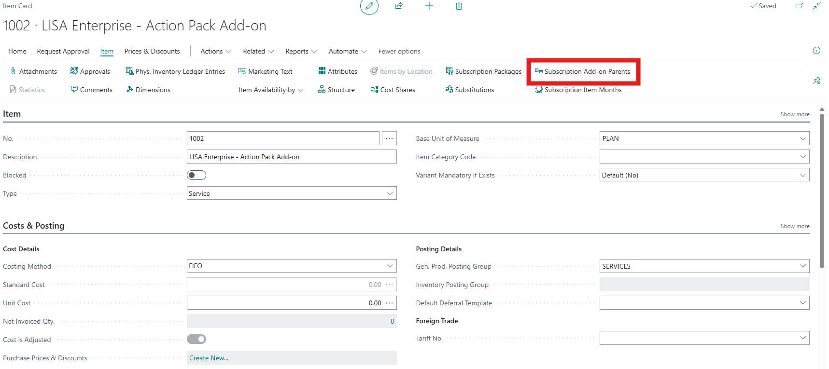Click the Description input field

(x=292, y=157)
